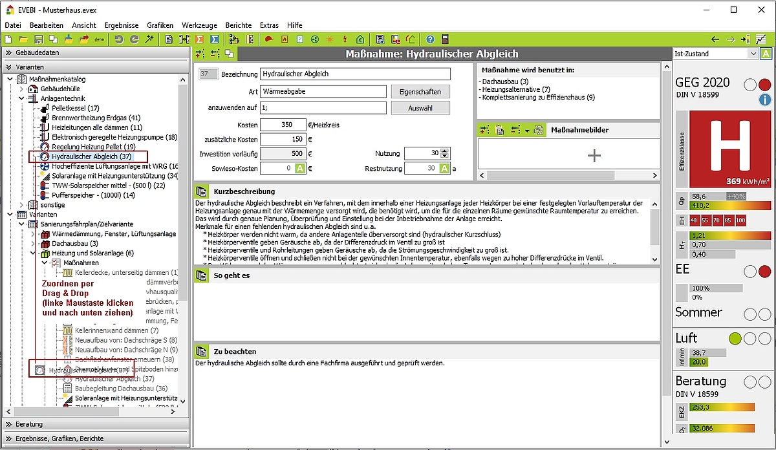This screenshot has height=450, width=776.
Task: Open the Berichte menu
Action: pyautogui.click(x=239, y=25)
